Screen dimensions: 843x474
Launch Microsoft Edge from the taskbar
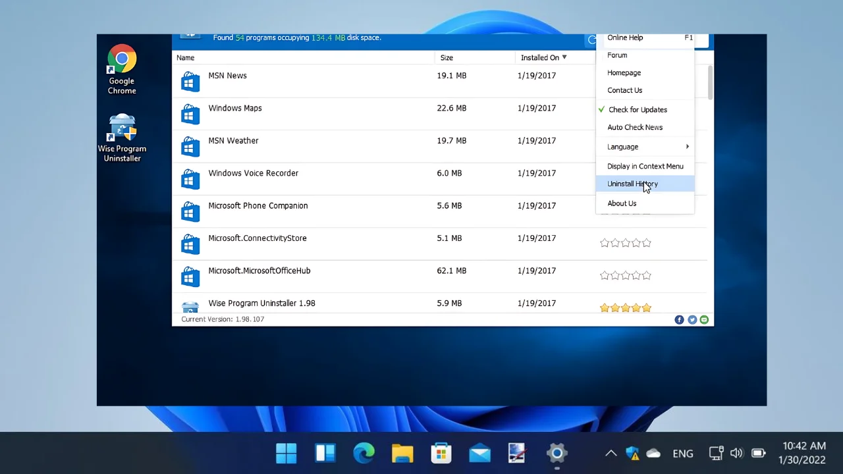(x=364, y=453)
